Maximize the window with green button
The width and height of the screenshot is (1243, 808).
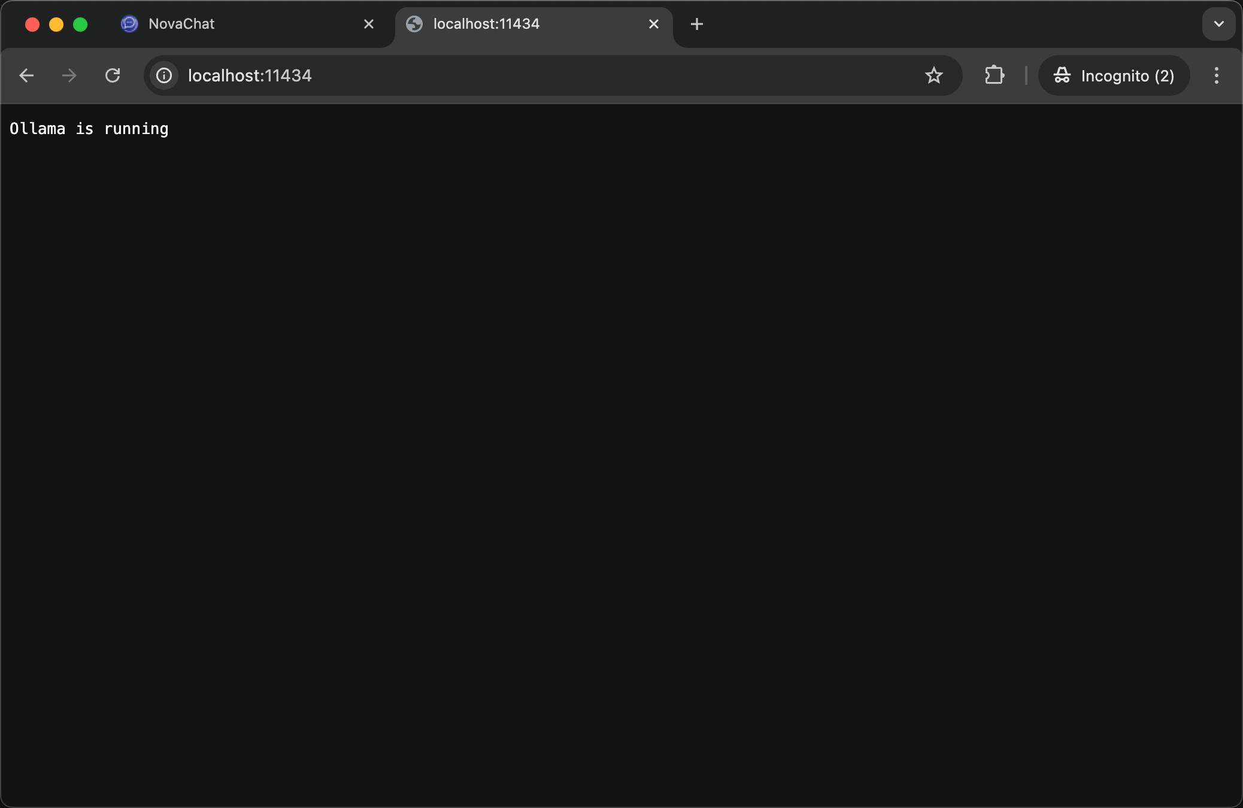[80, 24]
